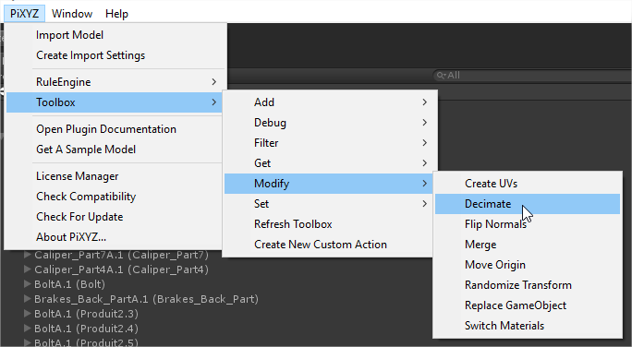This screenshot has height=347, width=632.
Task: Open the RuleEngine submenu
Action: [x=115, y=82]
